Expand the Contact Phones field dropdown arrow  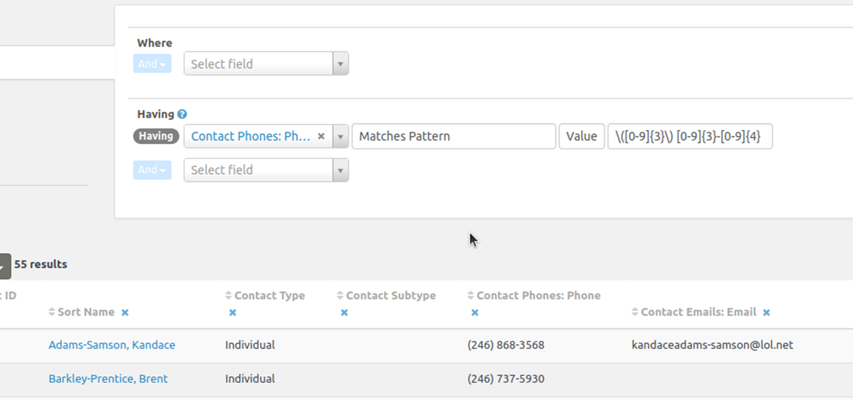pyautogui.click(x=340, y=136)
